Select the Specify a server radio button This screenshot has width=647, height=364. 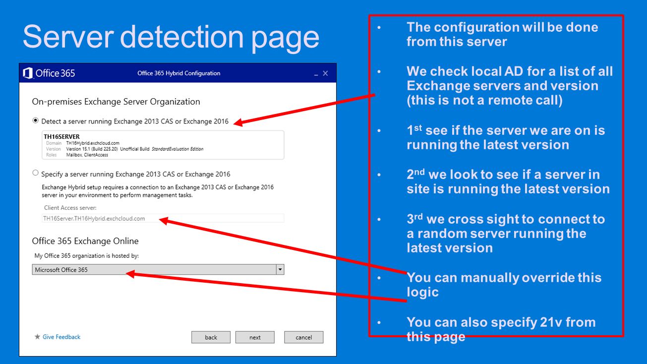click(x=35, y=173)
